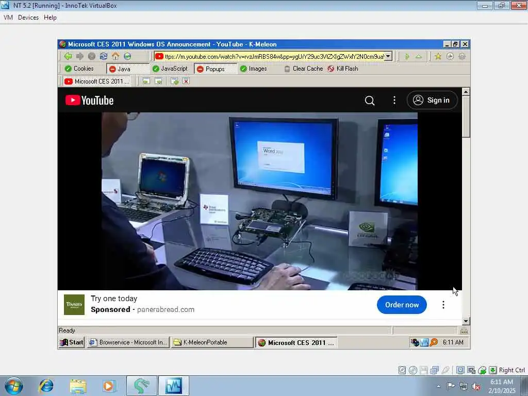Click the panerabread.com sponsored link text

pyautogui.click(x=166, y=309)
